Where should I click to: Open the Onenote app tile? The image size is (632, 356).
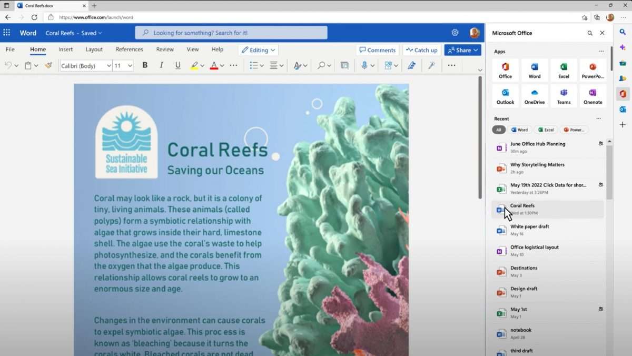coord(593,96)
